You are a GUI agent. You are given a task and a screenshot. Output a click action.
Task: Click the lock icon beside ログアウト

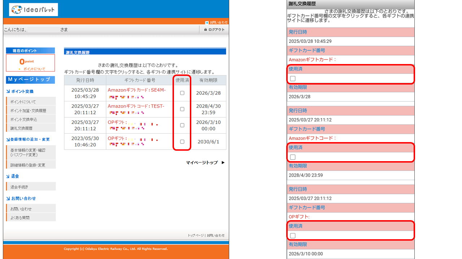[205, 30]
